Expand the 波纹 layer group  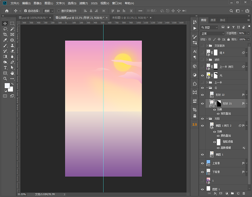pos(207,60)
